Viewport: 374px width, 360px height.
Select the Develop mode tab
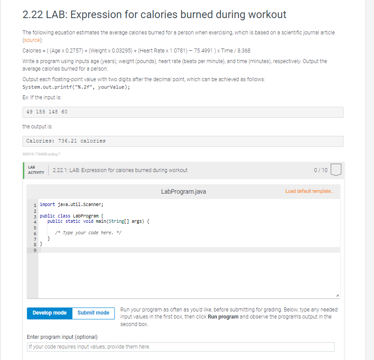point(49,313)
